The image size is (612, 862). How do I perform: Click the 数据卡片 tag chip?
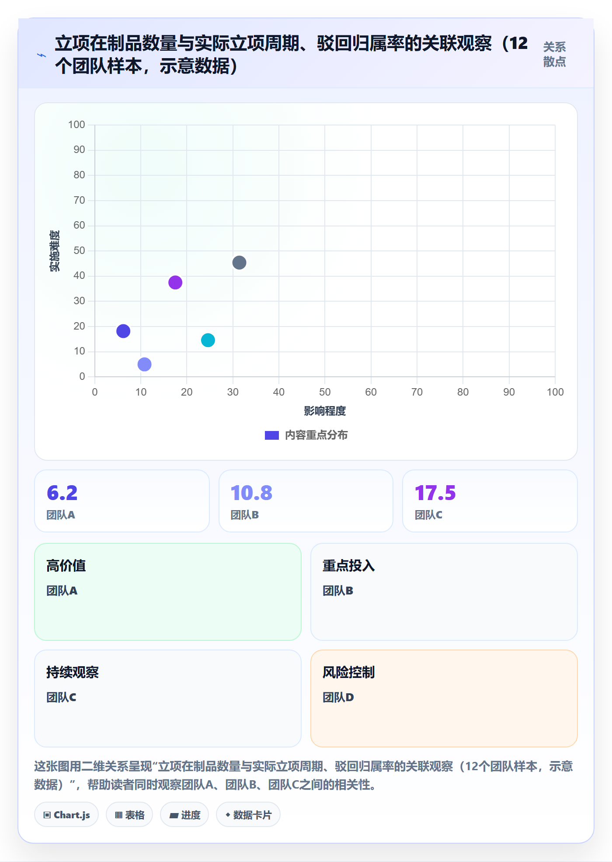248,815
